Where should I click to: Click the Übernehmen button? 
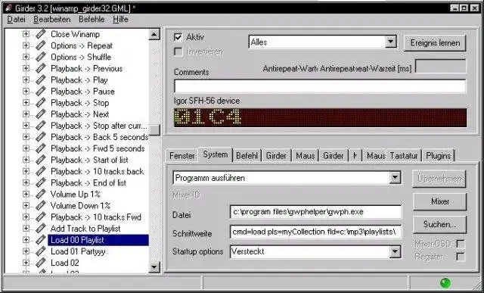(x=439, y=179)
